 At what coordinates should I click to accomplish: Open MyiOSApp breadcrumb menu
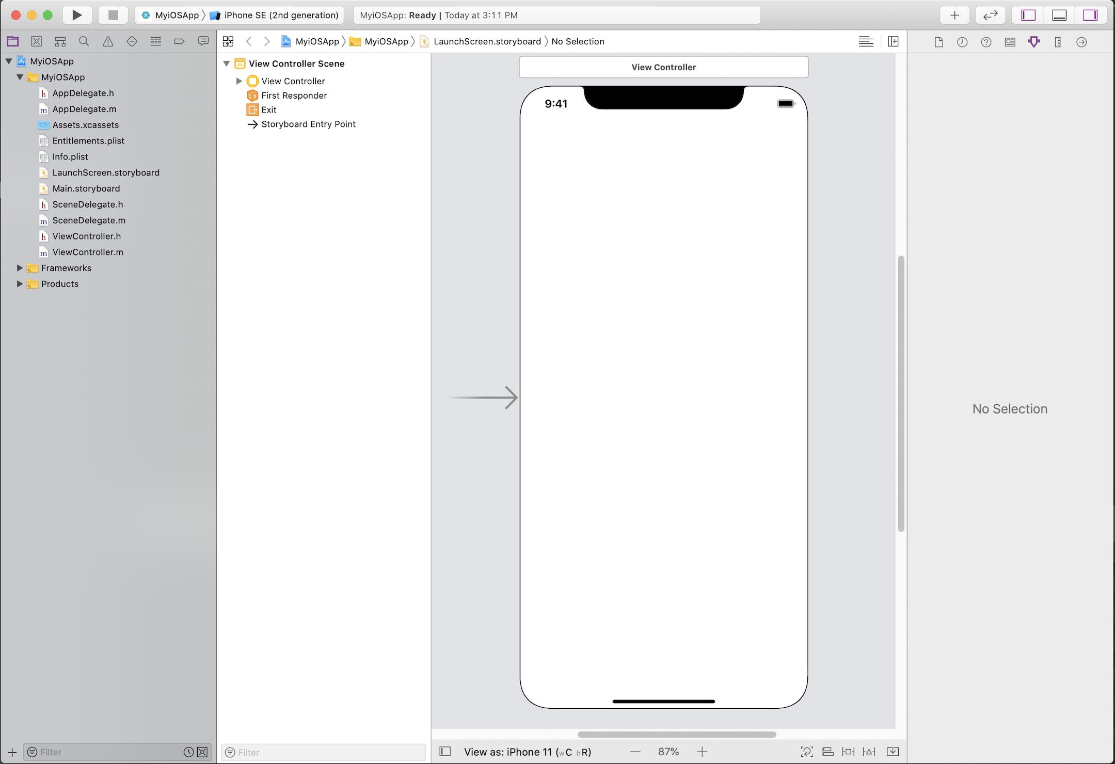314,41
